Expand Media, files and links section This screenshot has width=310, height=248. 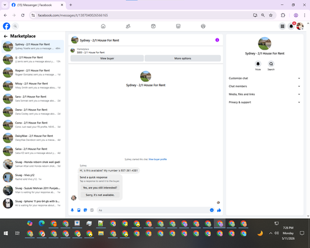(x=264, y=94)
